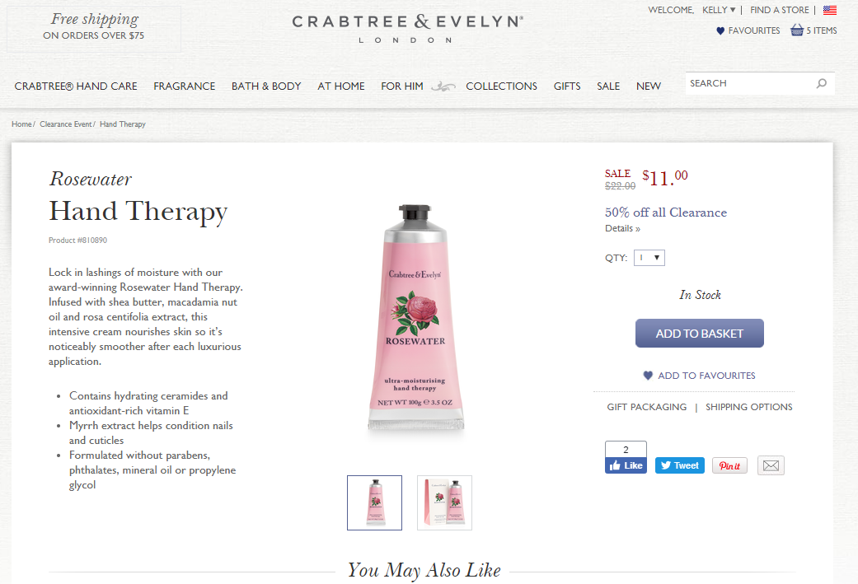The height and width of the screenshot is (584, 858).
Task: Open the QTY quantity dropdown
Action: [649, 258]
